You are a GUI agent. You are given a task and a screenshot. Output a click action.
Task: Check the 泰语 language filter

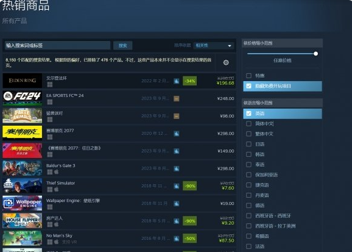pyautogui.click(x=248, y=165)
